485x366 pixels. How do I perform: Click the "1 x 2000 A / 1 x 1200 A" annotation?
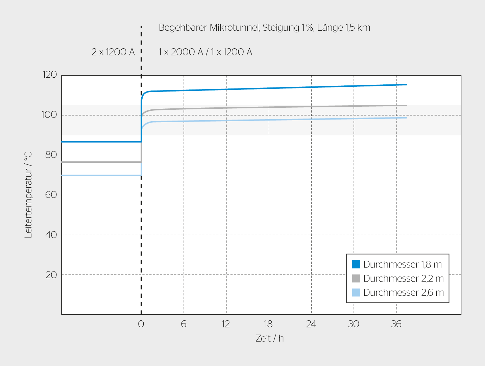pos(205,52)
